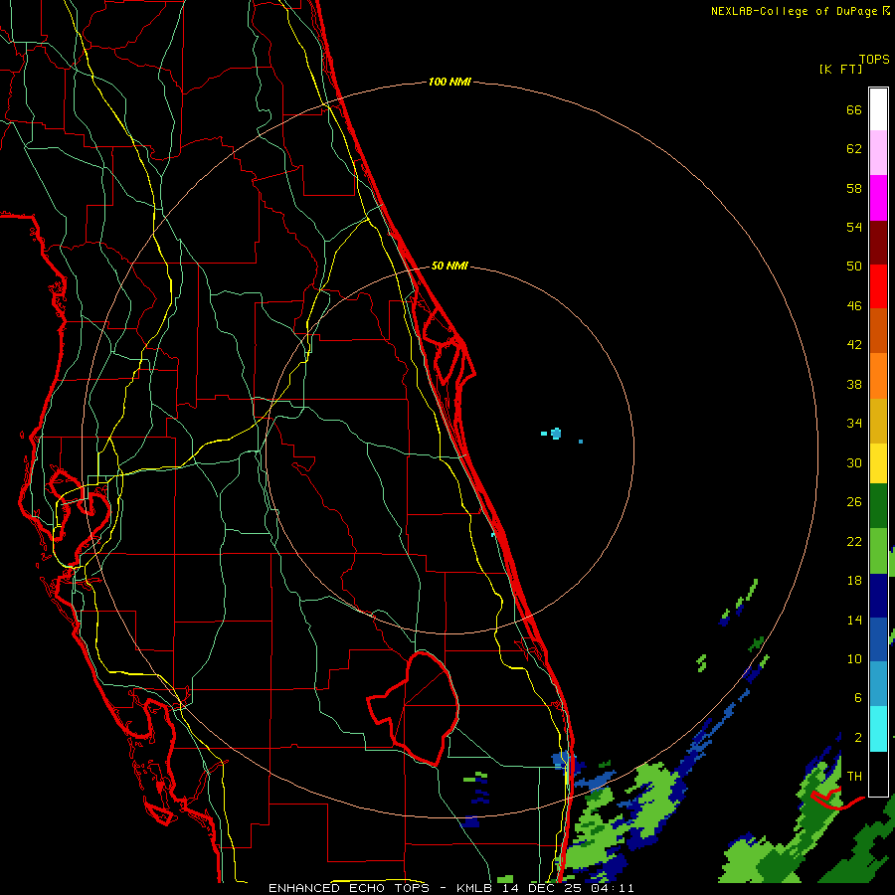The image size is (895, 895).
Task: Click the bright orange legend swatch
Action: click(x=878, y=376)
